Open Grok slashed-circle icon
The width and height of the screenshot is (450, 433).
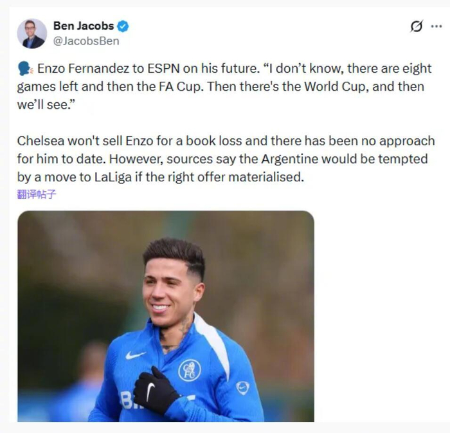(416, 26)
